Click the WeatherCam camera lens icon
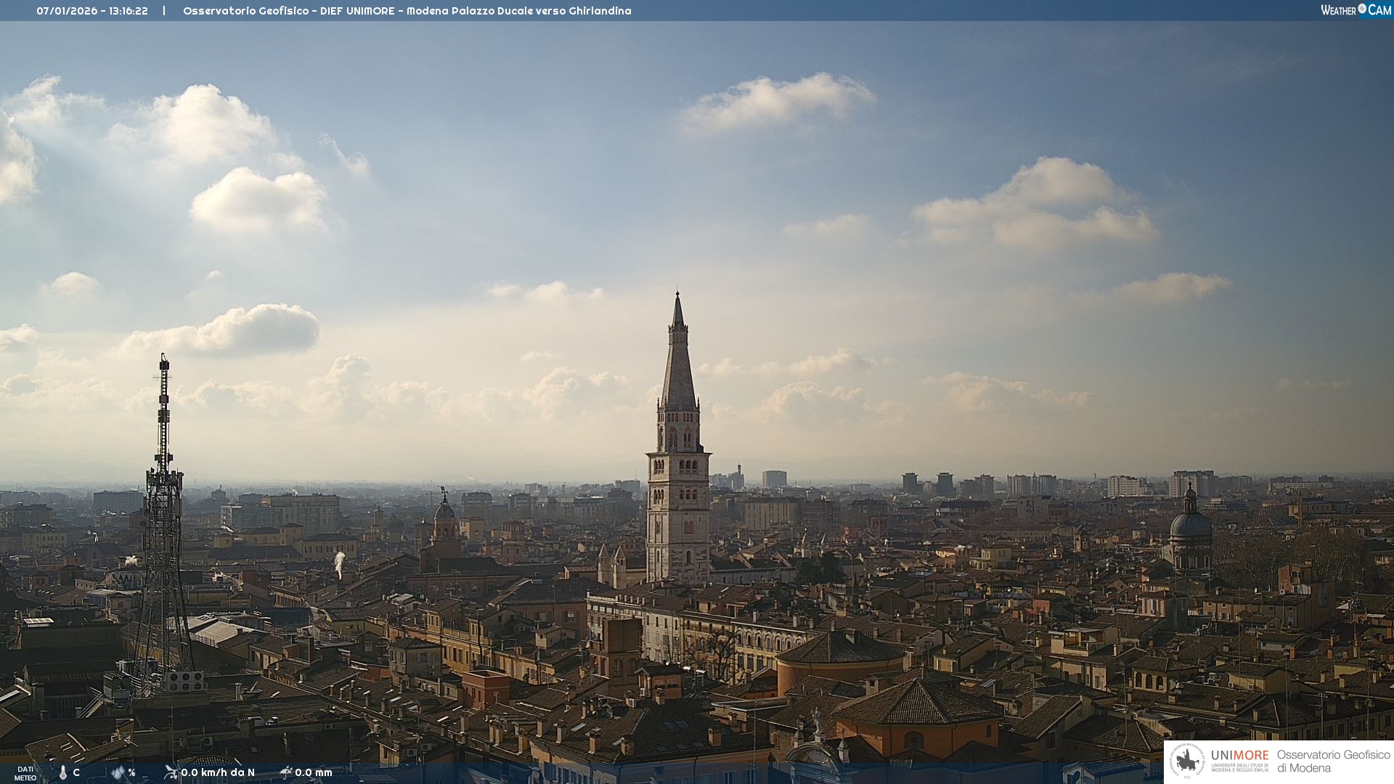1394x784 pixels. point(1362,9)
